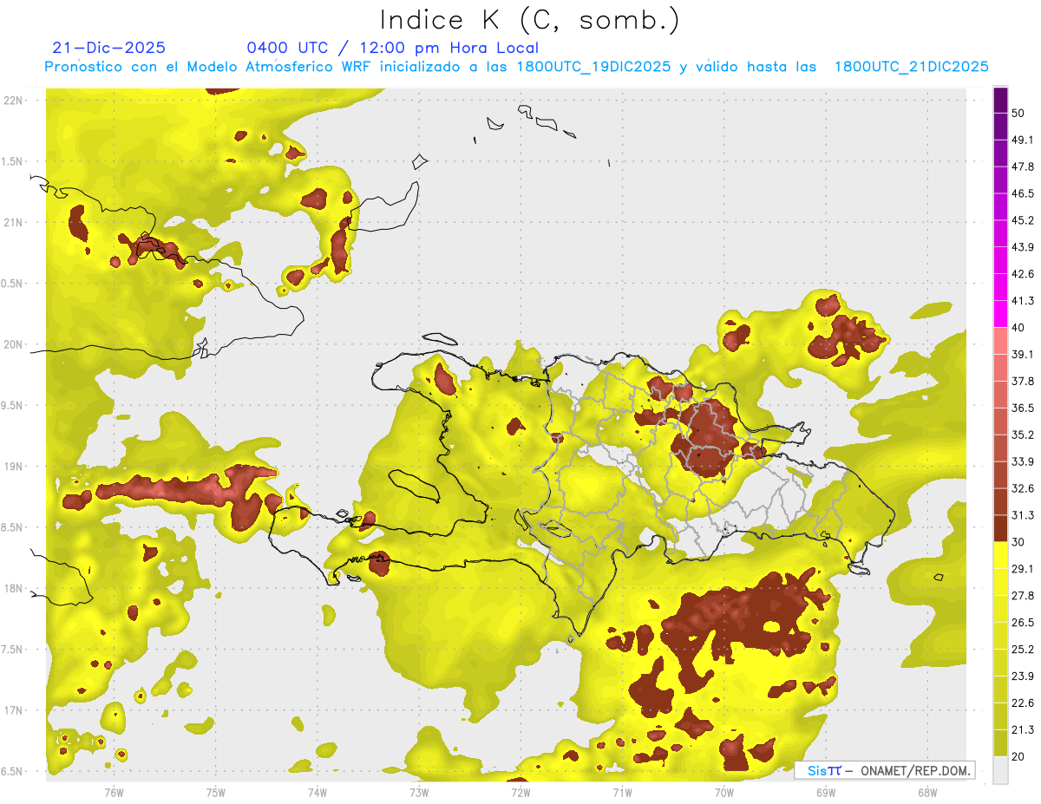The image size is (1041, 804).
Task: Click legend value '46.5'
Action: [x=1023, y=193]
